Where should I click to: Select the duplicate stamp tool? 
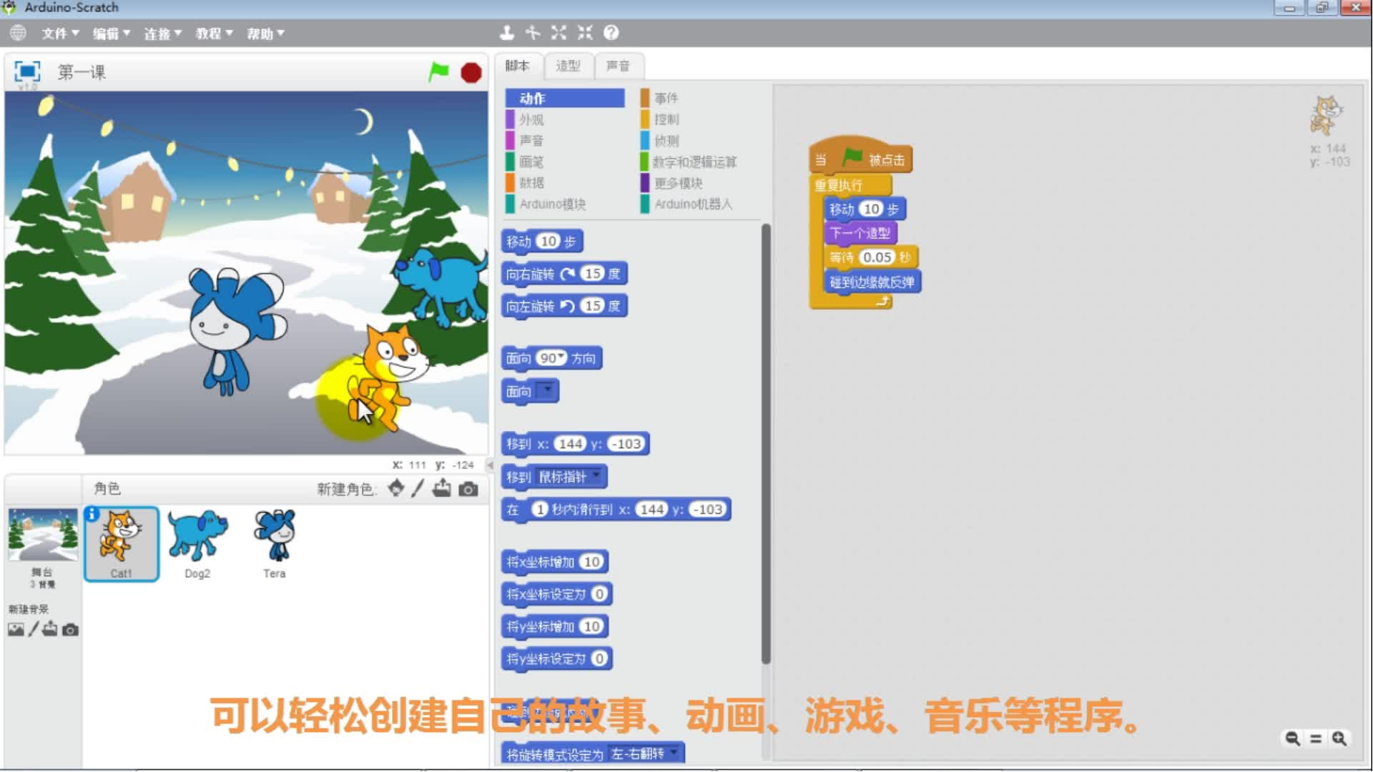pyautogui.click(x=506, y=33)
